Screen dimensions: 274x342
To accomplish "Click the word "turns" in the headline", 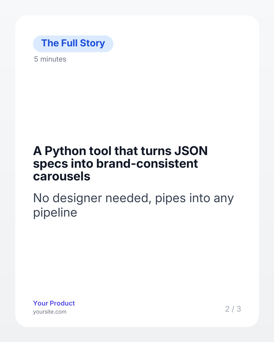I will pos(156,151).
